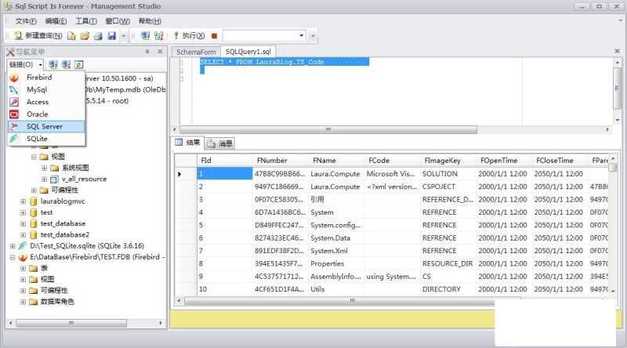Open the 链接(O) connect dropdown

tap(24, 64)
